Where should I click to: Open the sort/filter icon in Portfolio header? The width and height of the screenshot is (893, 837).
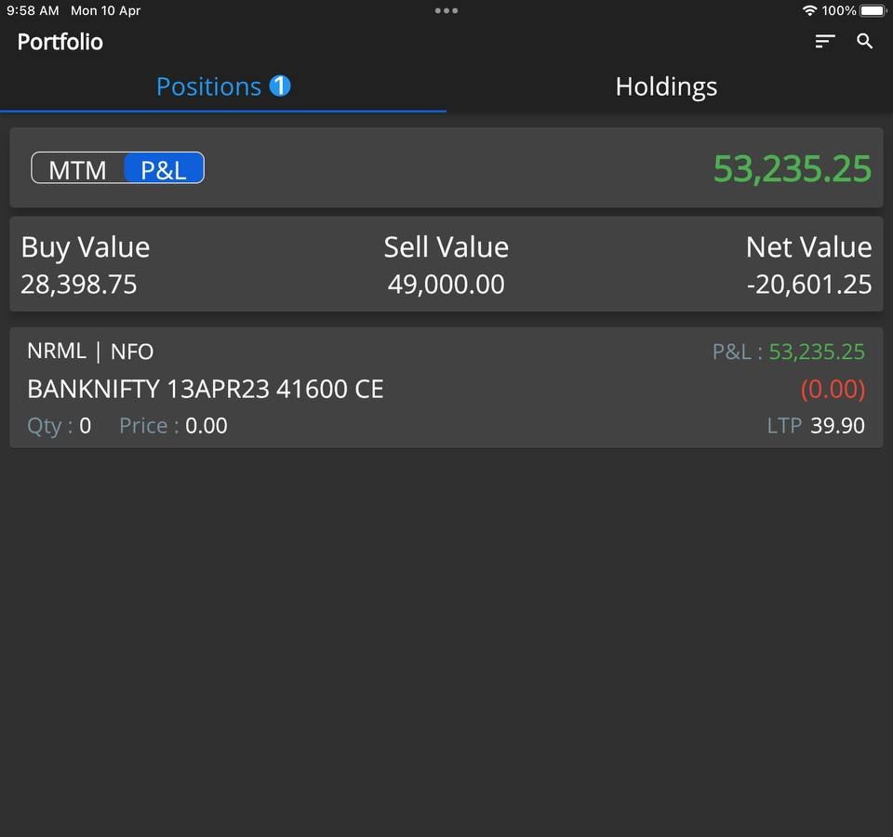click(825, 41)
